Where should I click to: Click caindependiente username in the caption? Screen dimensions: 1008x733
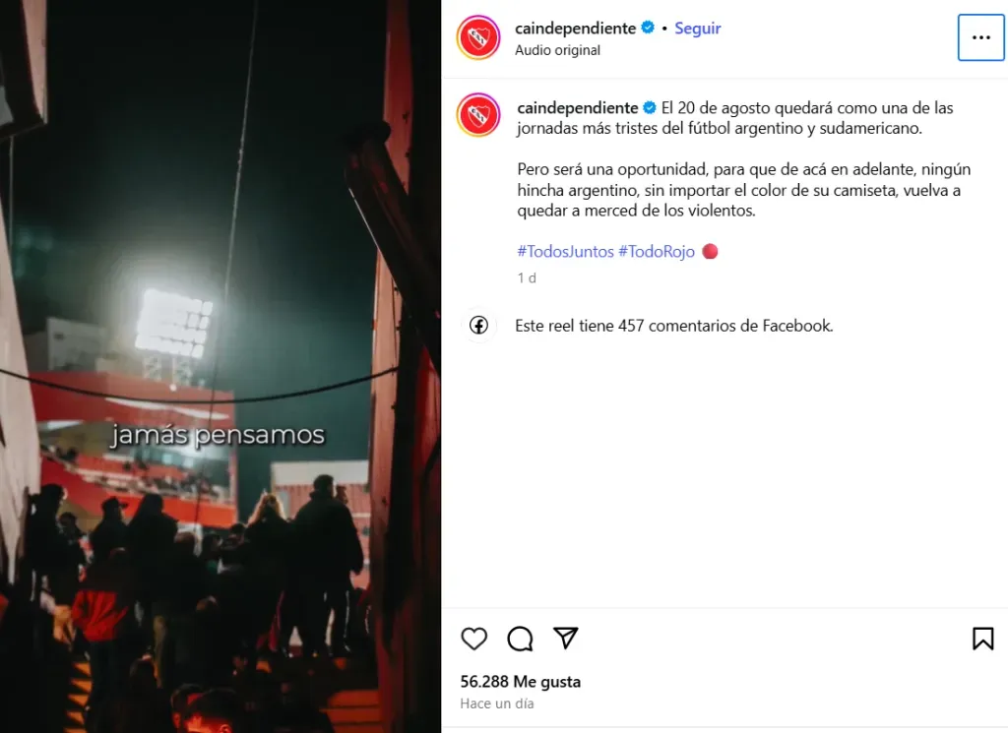point(577,108)
